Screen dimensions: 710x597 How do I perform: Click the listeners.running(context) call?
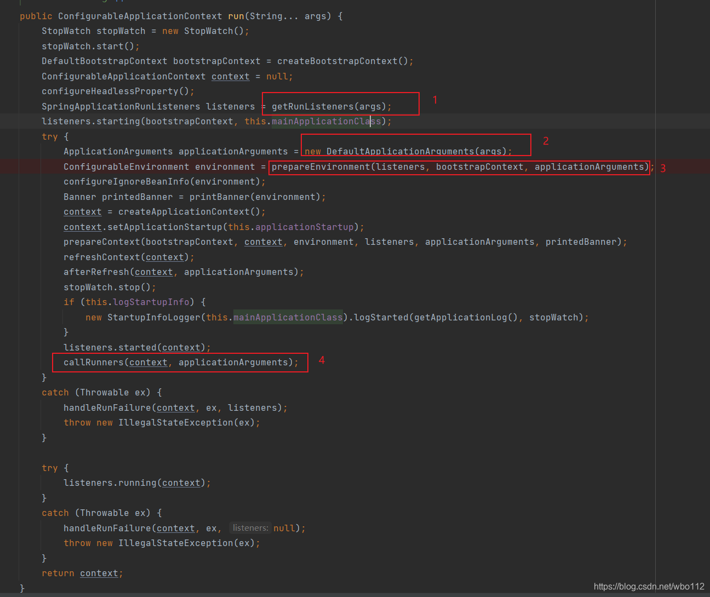(134, 483)
